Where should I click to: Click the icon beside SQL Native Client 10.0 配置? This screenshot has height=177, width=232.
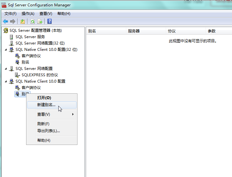(11, 81)
